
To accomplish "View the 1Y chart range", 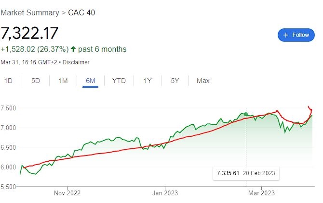I will point(148,81).
